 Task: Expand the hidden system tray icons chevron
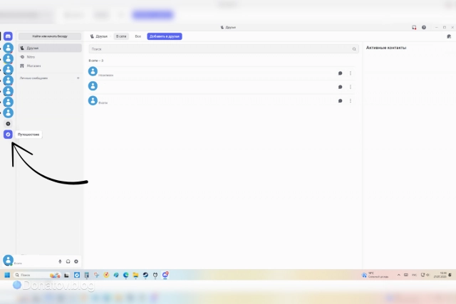[x=399, y=275]
